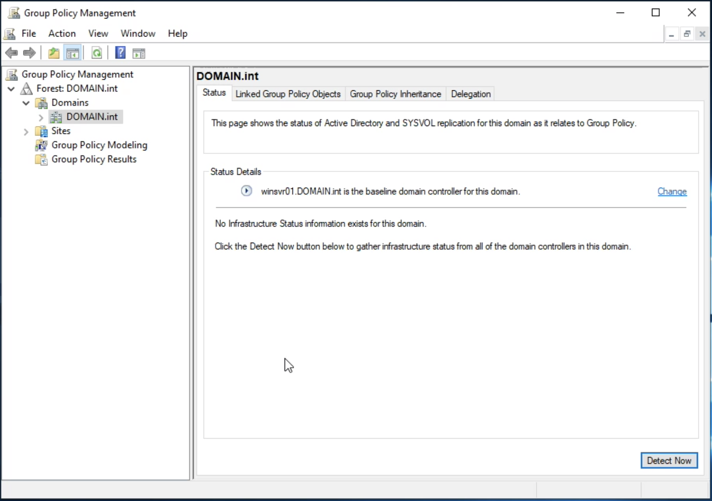Open the Window menu

click(138, 34)
